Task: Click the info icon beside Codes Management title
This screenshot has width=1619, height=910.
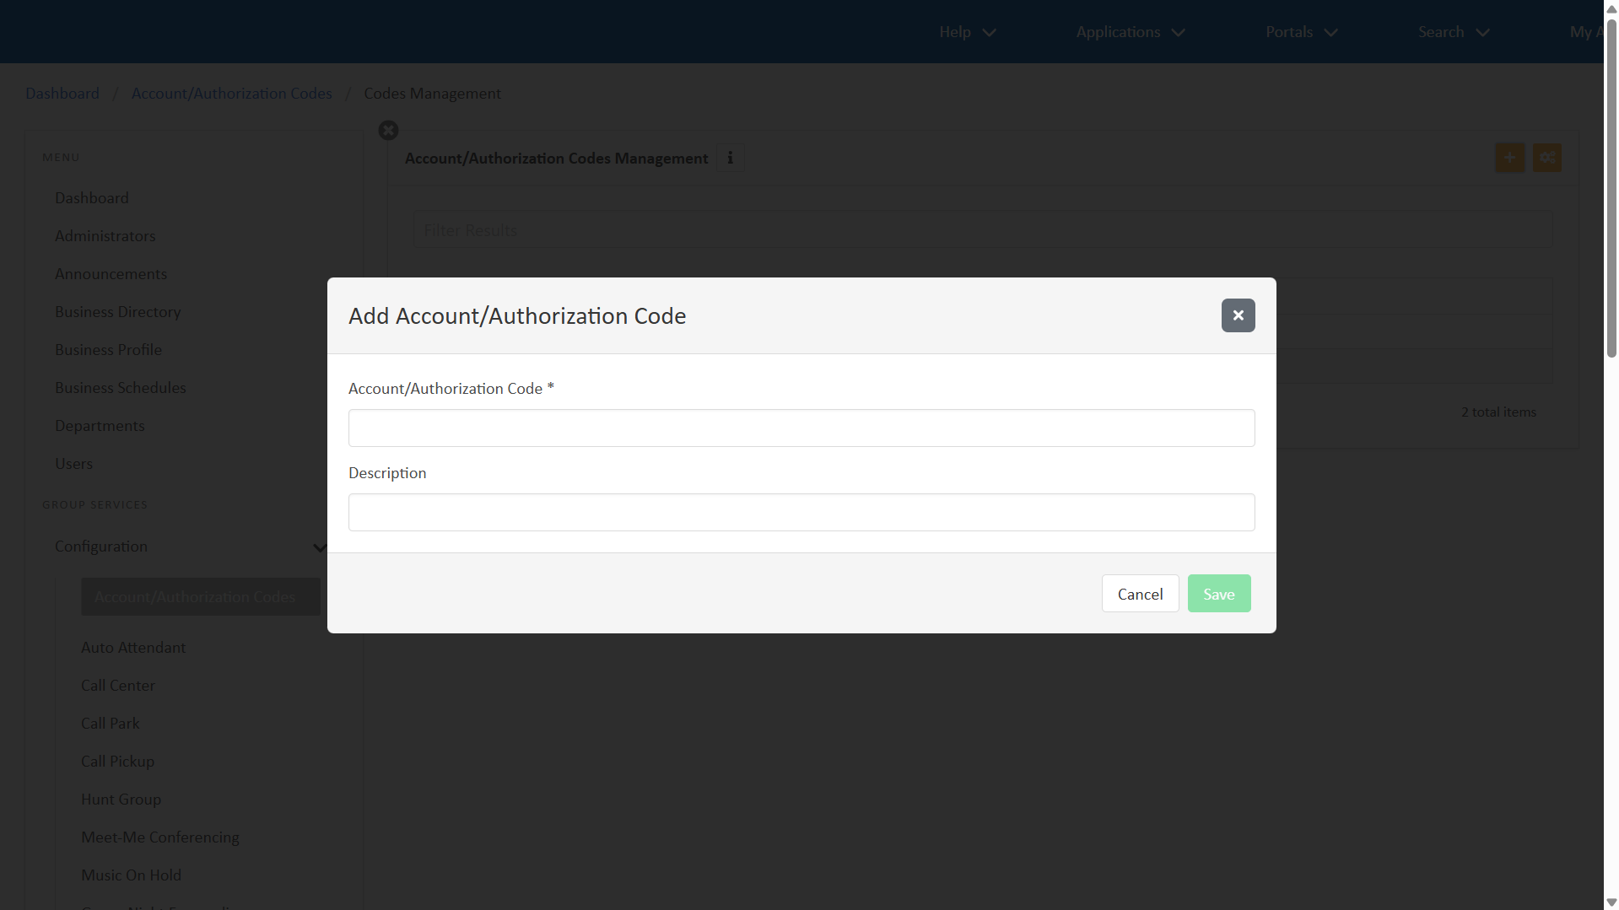Action: click(730, 159)
